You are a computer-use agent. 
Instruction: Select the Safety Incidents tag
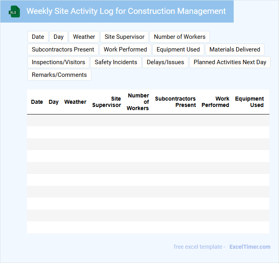click(x=116, y=62)
